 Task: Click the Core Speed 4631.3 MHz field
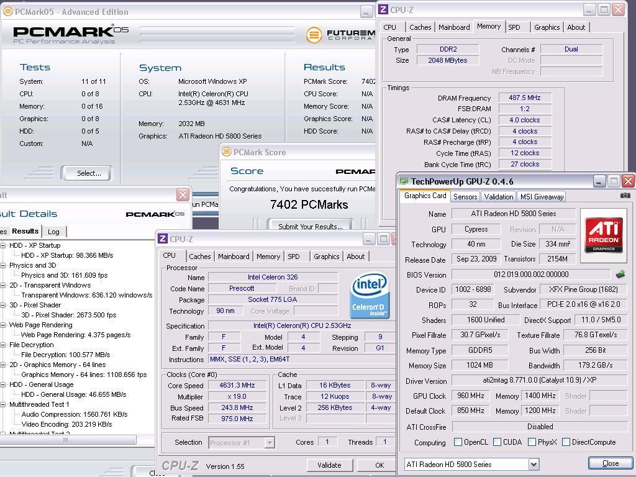point(237,385)
